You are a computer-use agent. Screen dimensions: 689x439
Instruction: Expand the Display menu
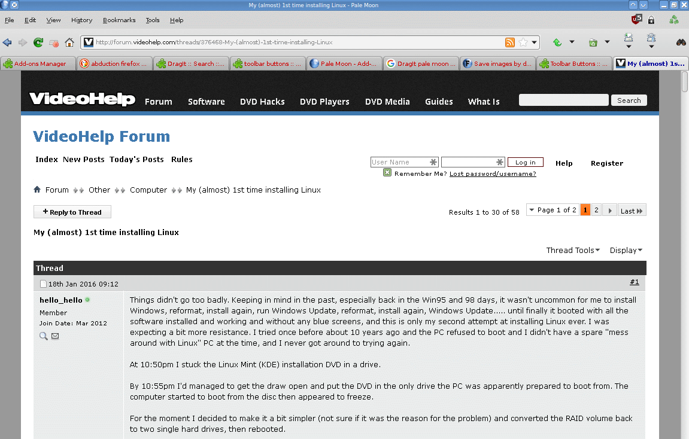(x=626, y=250)
